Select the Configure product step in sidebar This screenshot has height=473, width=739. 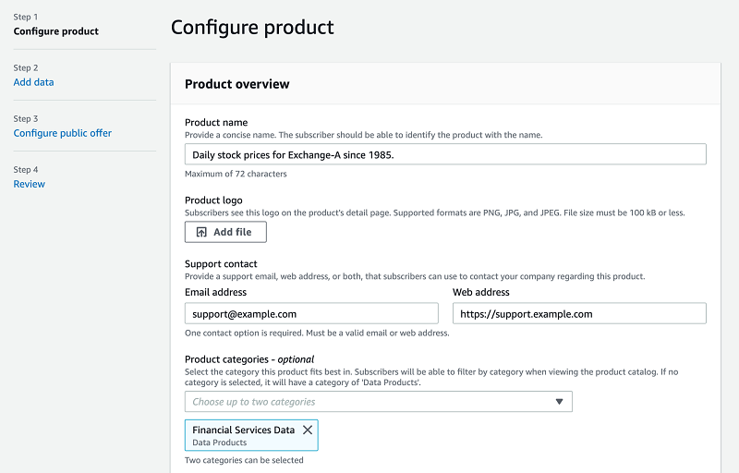coord(55,31)
